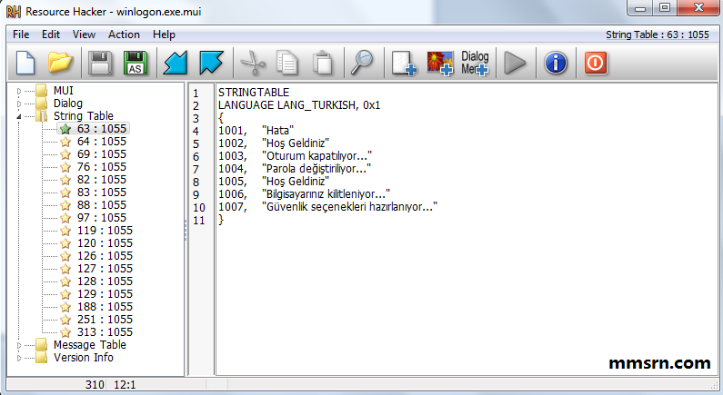Click the blue arrow pointing down-left icon
Screen dimensions: 723x395
point(176,63)
